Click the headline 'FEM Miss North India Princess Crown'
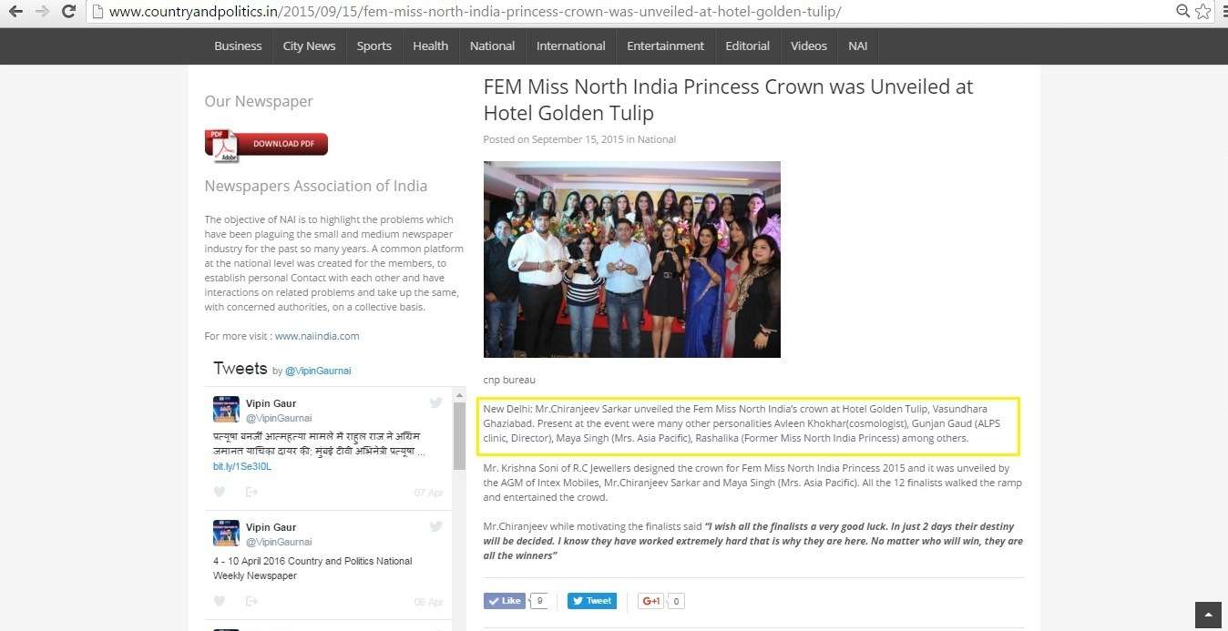 pos(728,100)
